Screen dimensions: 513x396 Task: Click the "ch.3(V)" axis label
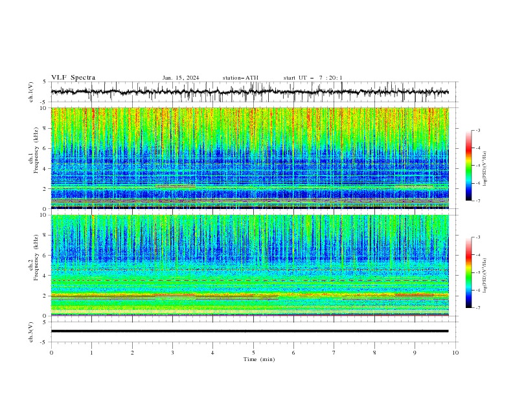click(x=31, y=332)
